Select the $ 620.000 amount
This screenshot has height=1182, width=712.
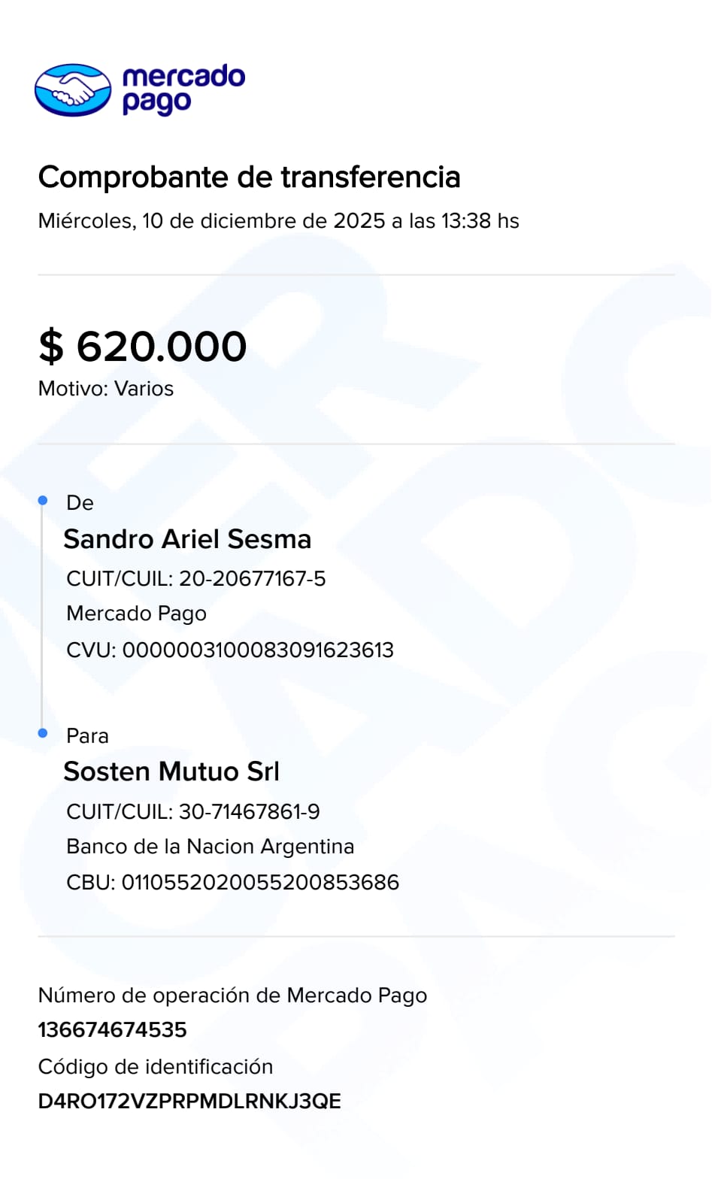pos(143,347)
